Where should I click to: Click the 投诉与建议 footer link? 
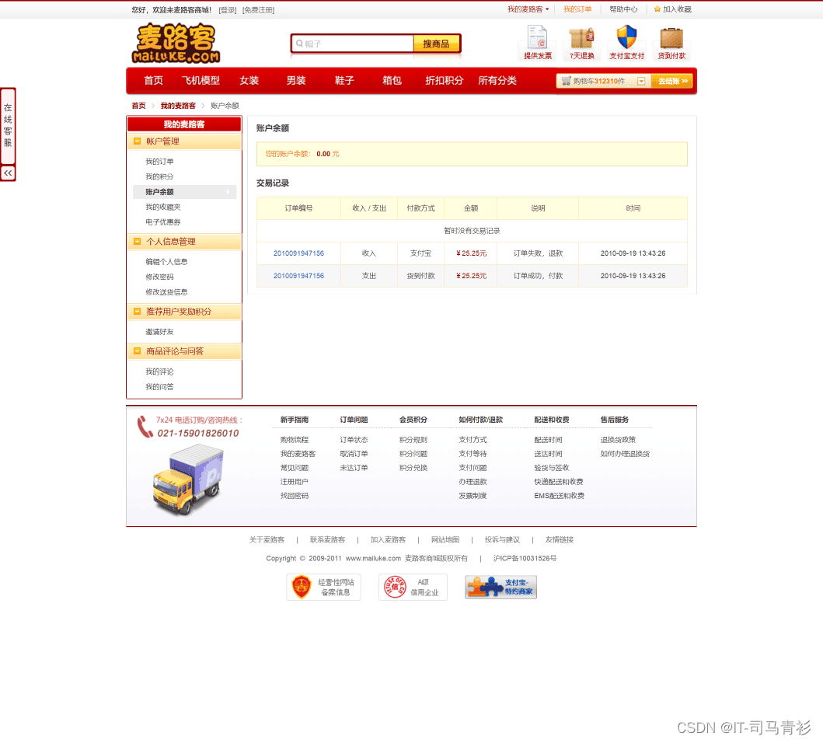(x=502, y=540)
